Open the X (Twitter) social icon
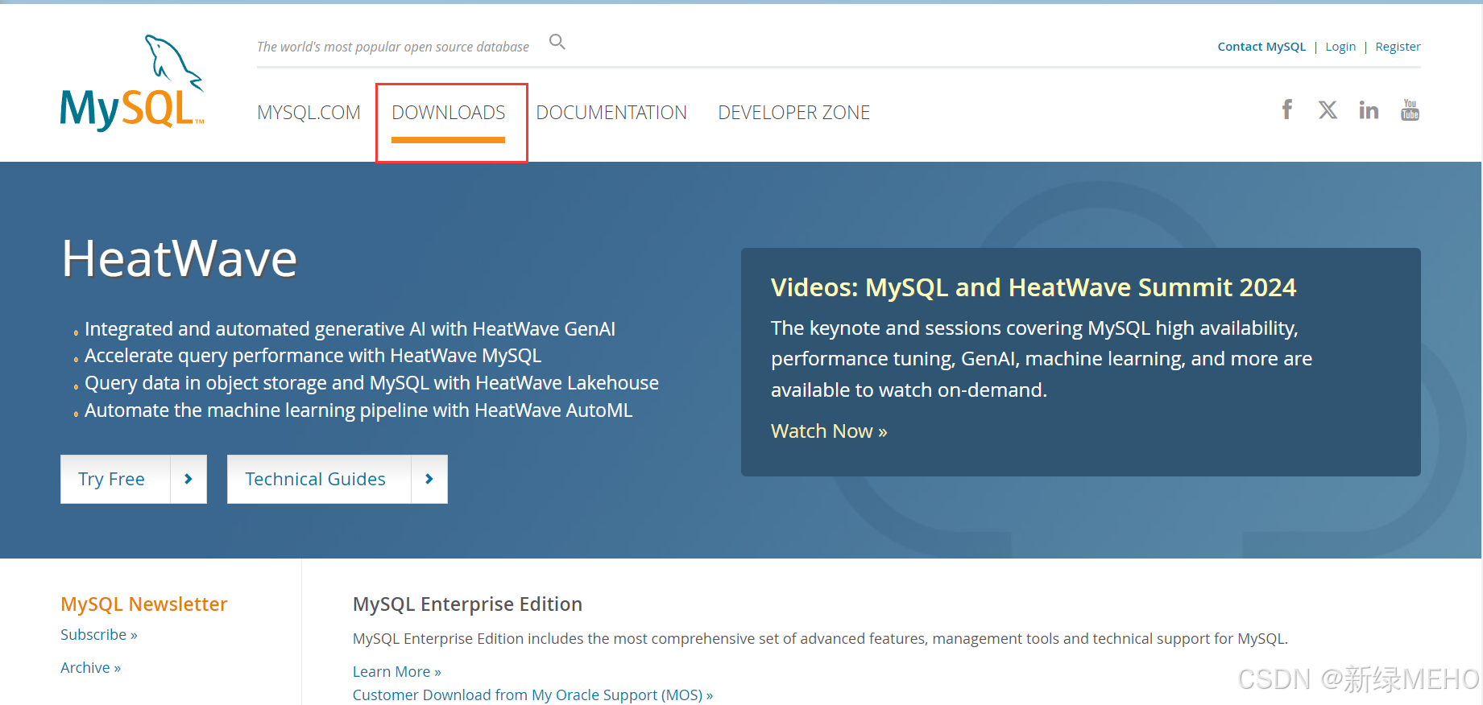This screenshot has width=1483, height=705. point(1328,109)
